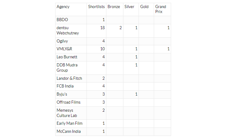Image resolution: width=235 pixels, height=139 pixels.
Task: Select the Leo Burnett cell
Action: tap(71, 57)
